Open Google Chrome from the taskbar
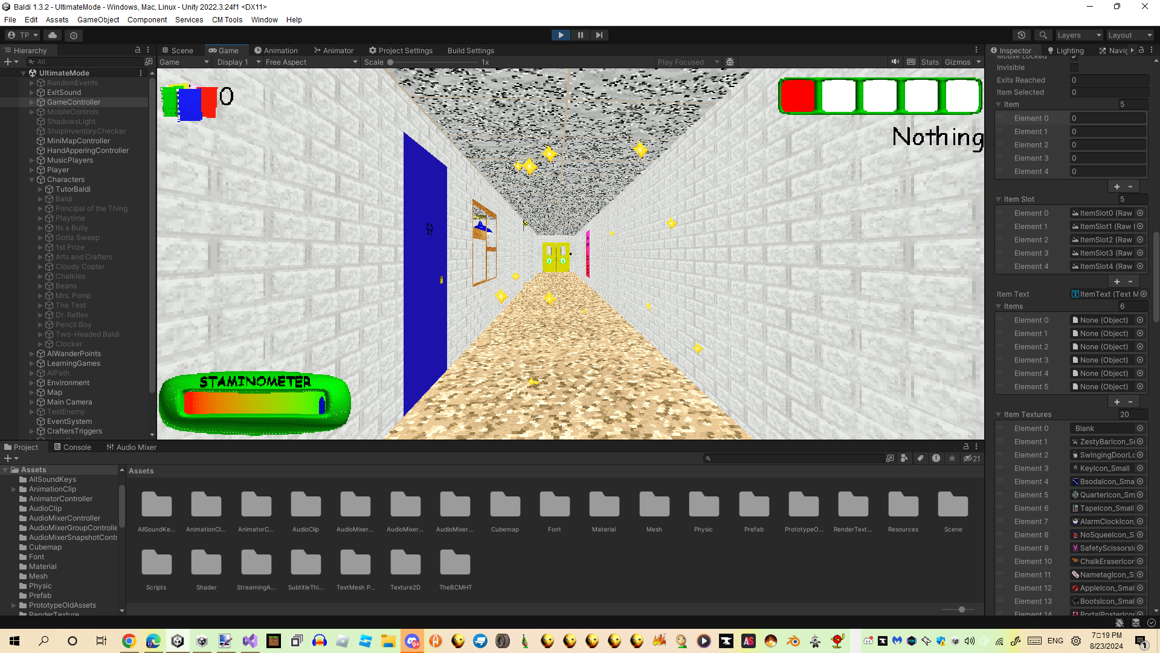 (129, 641)
